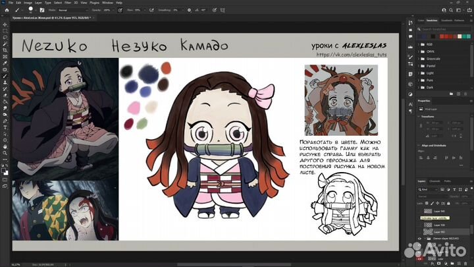Select the Zoom tool in the left toolbar
474x267 pixels.
(x=5, y=153)
